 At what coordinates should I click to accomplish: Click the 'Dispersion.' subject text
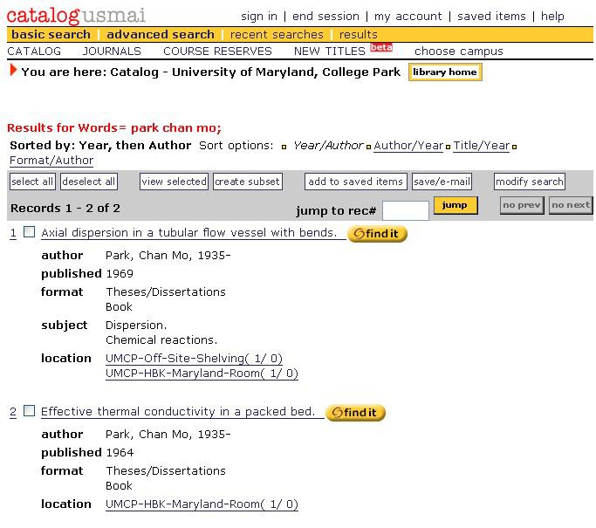(x=136, y=326)
